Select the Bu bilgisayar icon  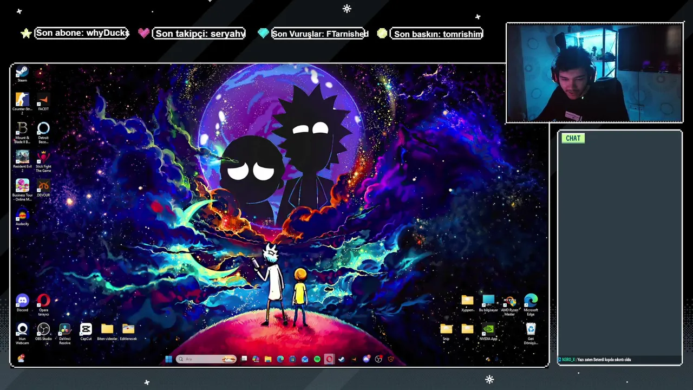[488, 303]
